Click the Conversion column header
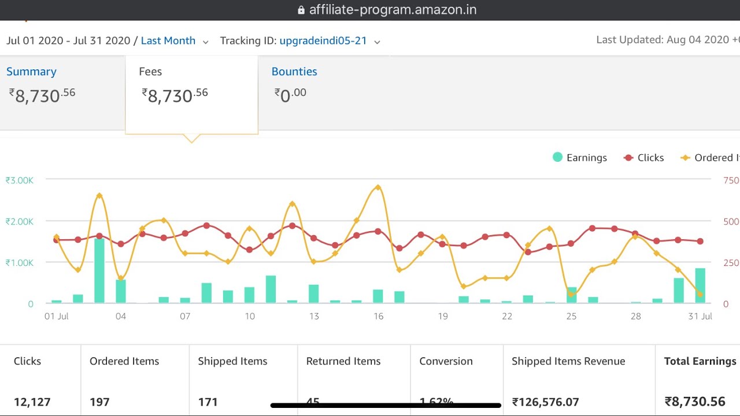Viewport: 740px width, 416px height. [446, 361]
